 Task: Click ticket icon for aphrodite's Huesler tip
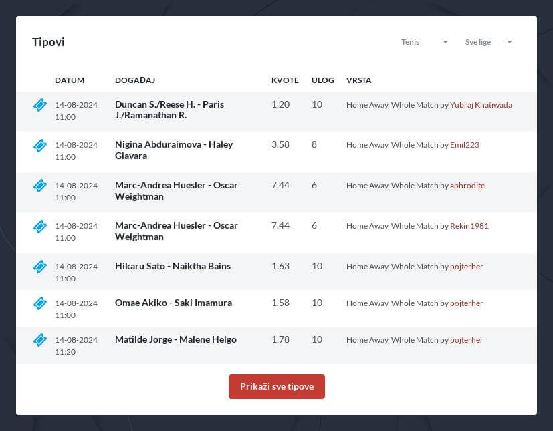tap(40, 186)
